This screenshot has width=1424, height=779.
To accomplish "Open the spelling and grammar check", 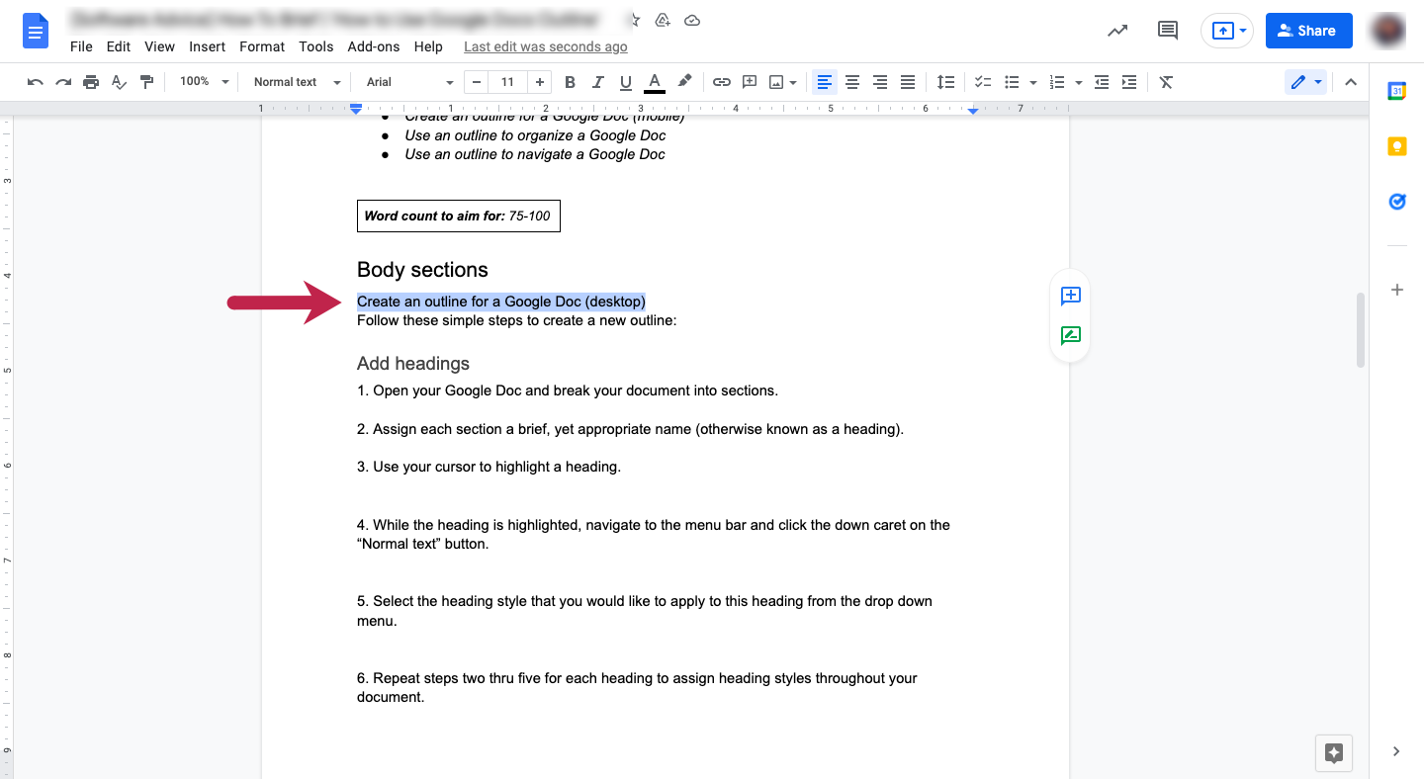I will point(119,82).
